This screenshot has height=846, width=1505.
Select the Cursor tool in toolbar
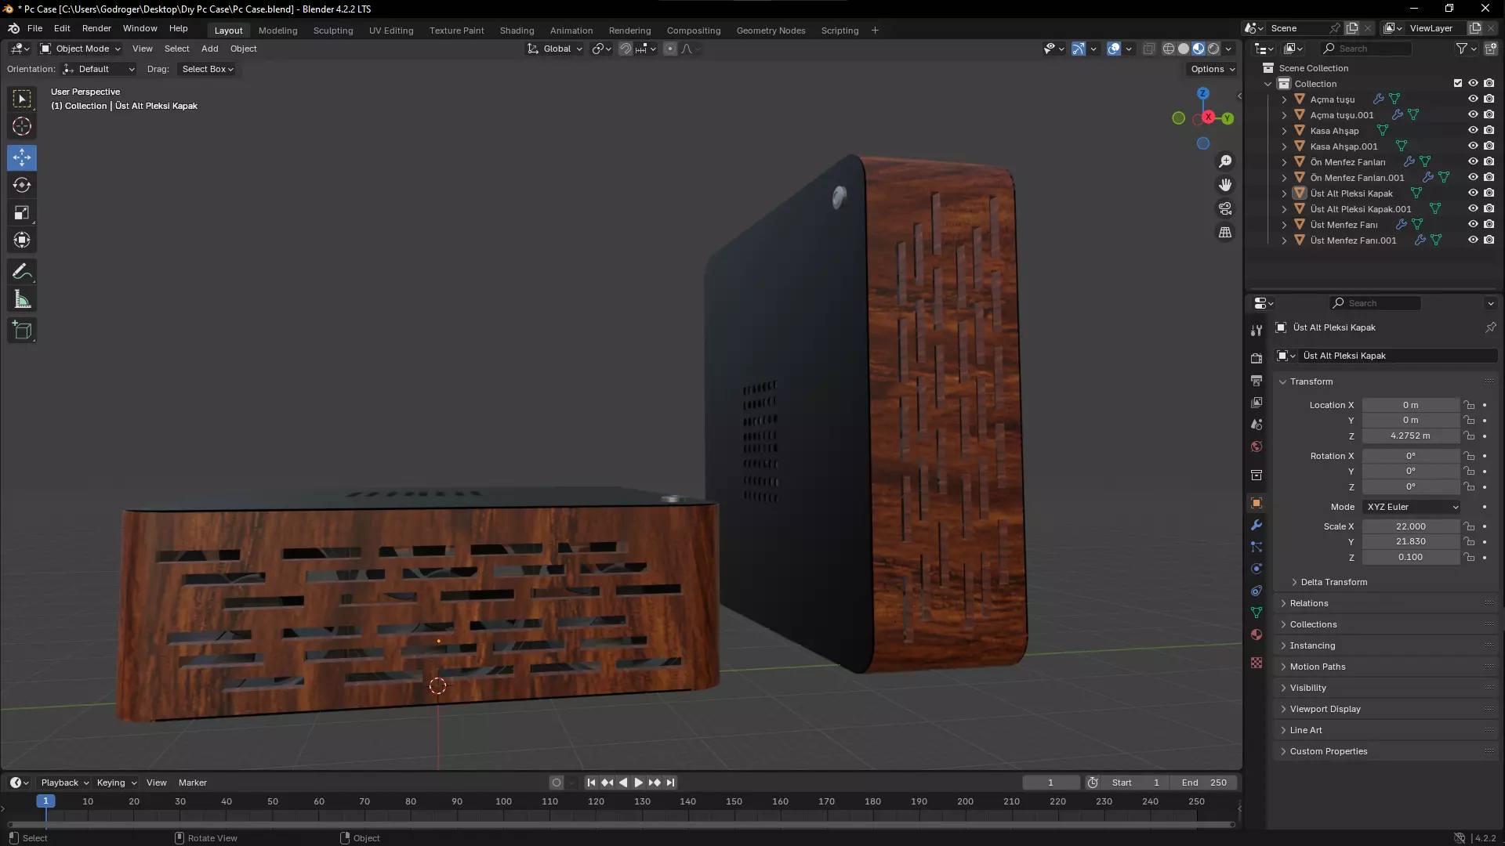coord(22,126)
